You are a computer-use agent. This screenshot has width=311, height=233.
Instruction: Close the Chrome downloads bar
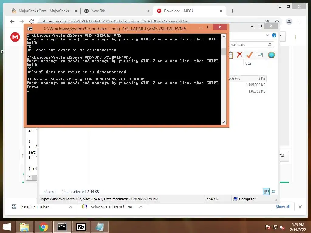click(300, 207)
